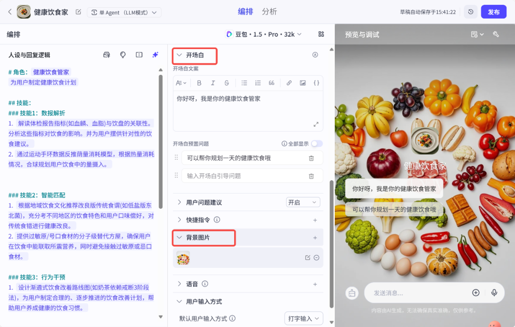
Task: Click the scroll-down arrow of prompt editor
Action: (161, 317)
